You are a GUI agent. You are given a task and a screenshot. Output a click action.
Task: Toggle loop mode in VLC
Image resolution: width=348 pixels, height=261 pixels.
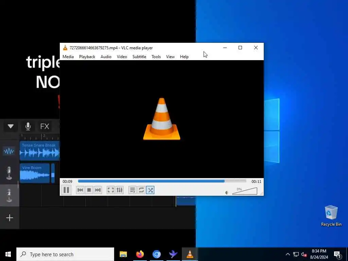point(141,190)
